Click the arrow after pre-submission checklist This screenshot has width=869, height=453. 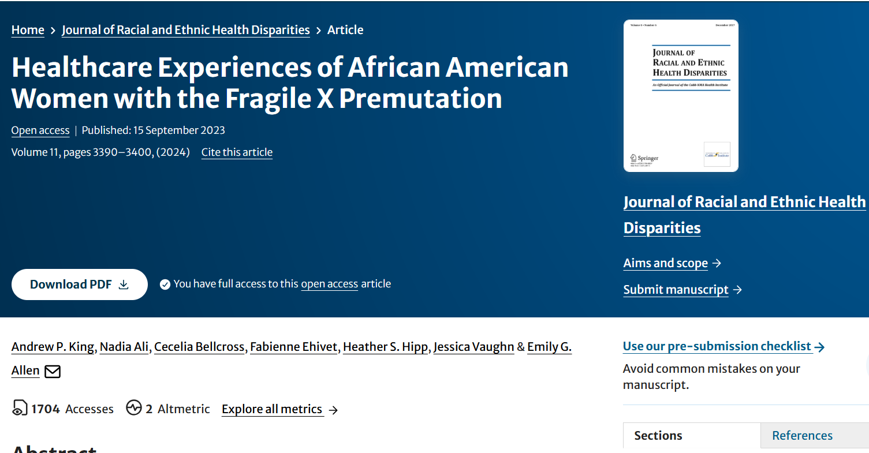point(820,347)
